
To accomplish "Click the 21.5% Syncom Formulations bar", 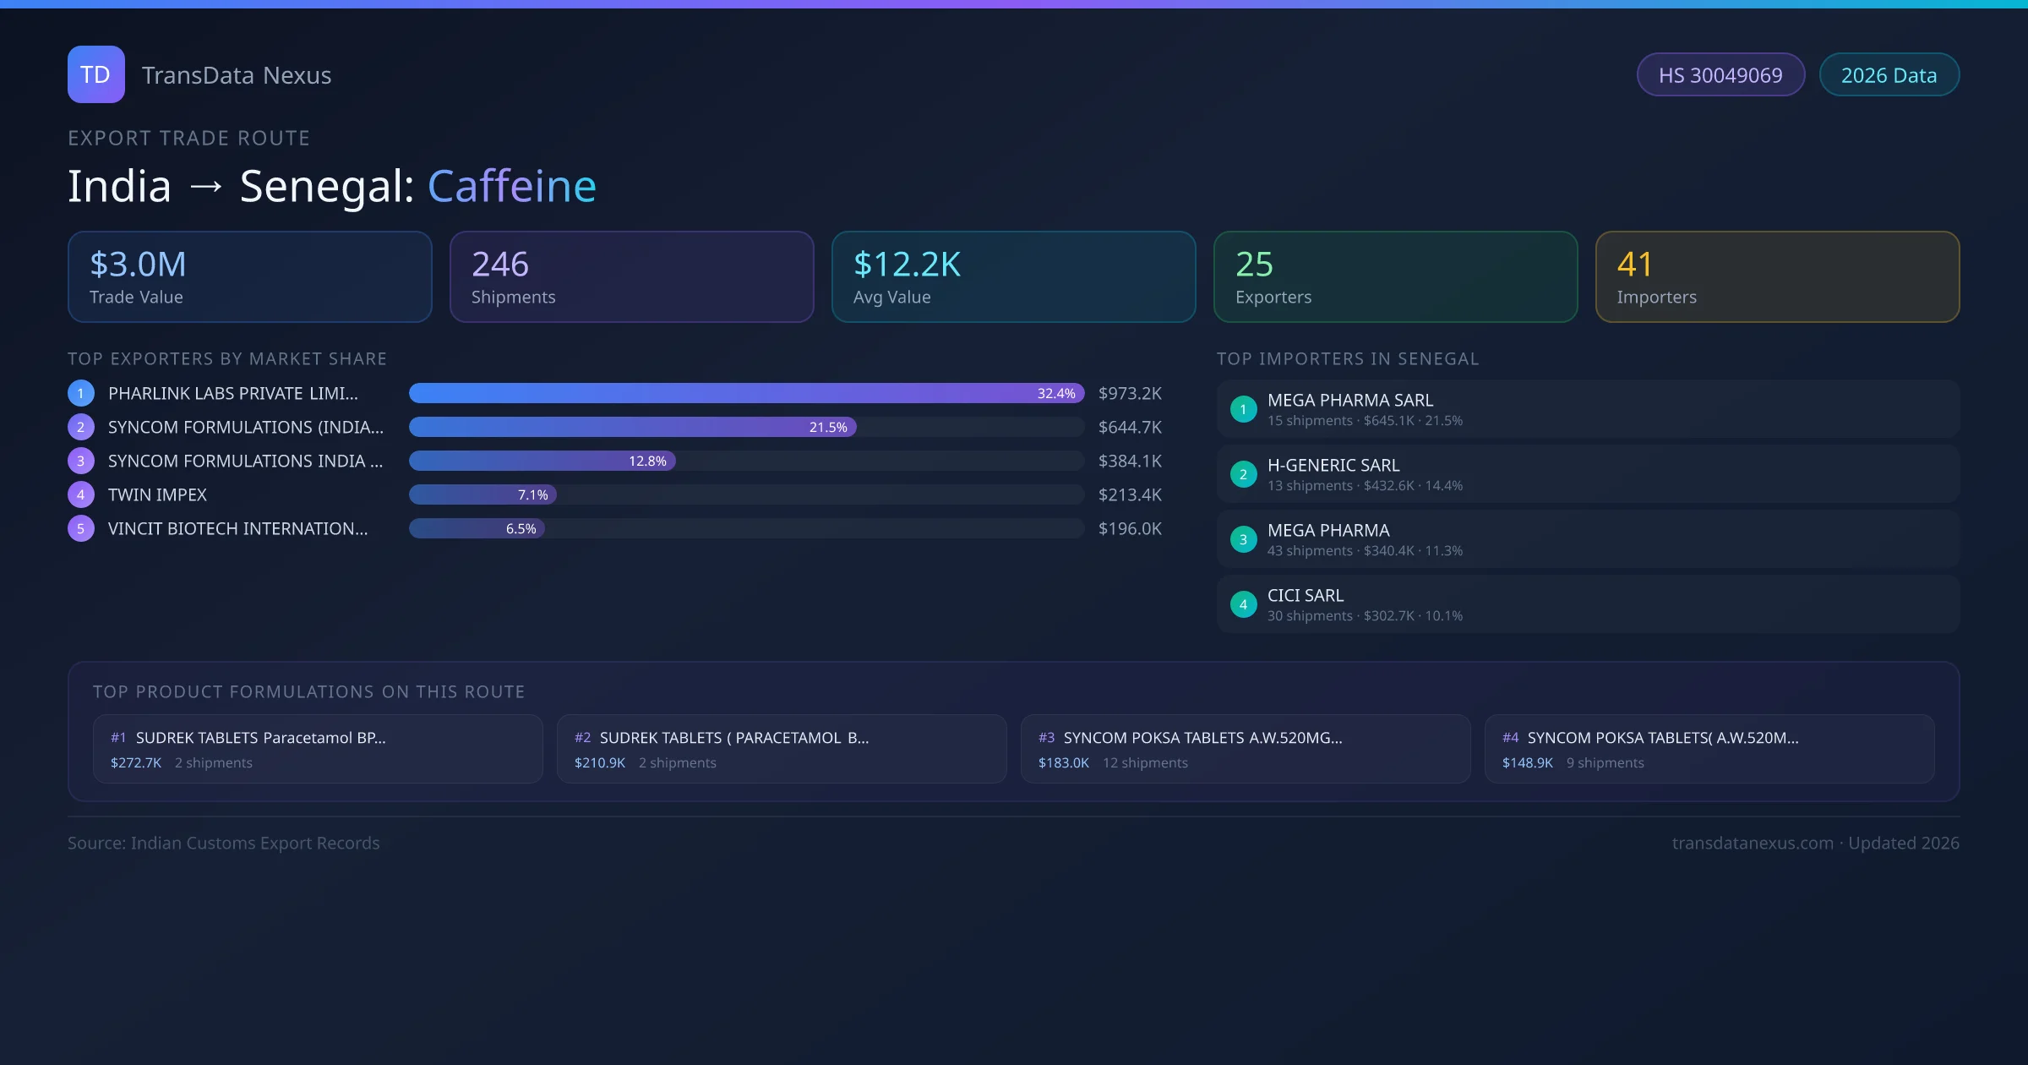I will click(632, 427).
